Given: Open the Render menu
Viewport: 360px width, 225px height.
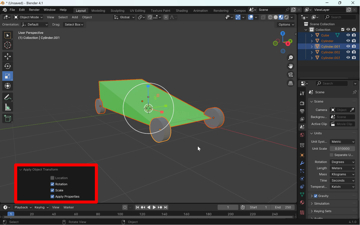Looking at the screenshot, I should click(34, 10).
